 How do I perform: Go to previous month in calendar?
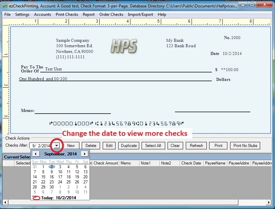click(36, 154)
